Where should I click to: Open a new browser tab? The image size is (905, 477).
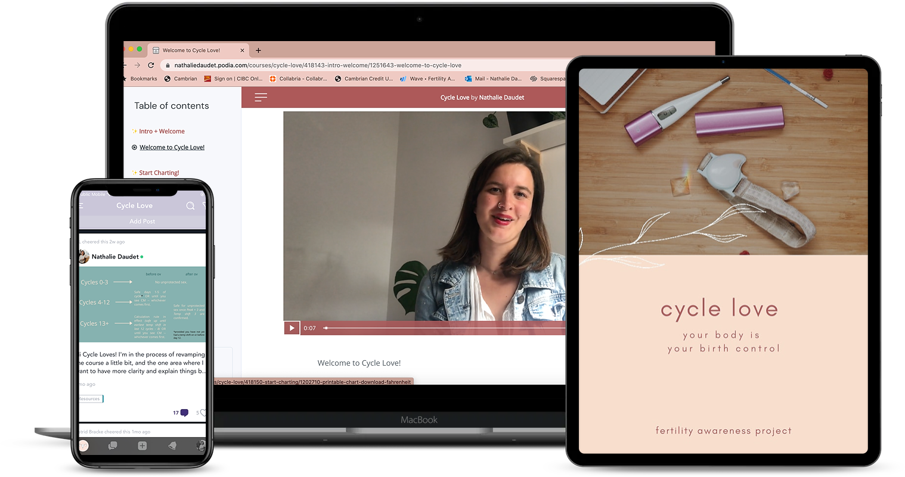258,51
